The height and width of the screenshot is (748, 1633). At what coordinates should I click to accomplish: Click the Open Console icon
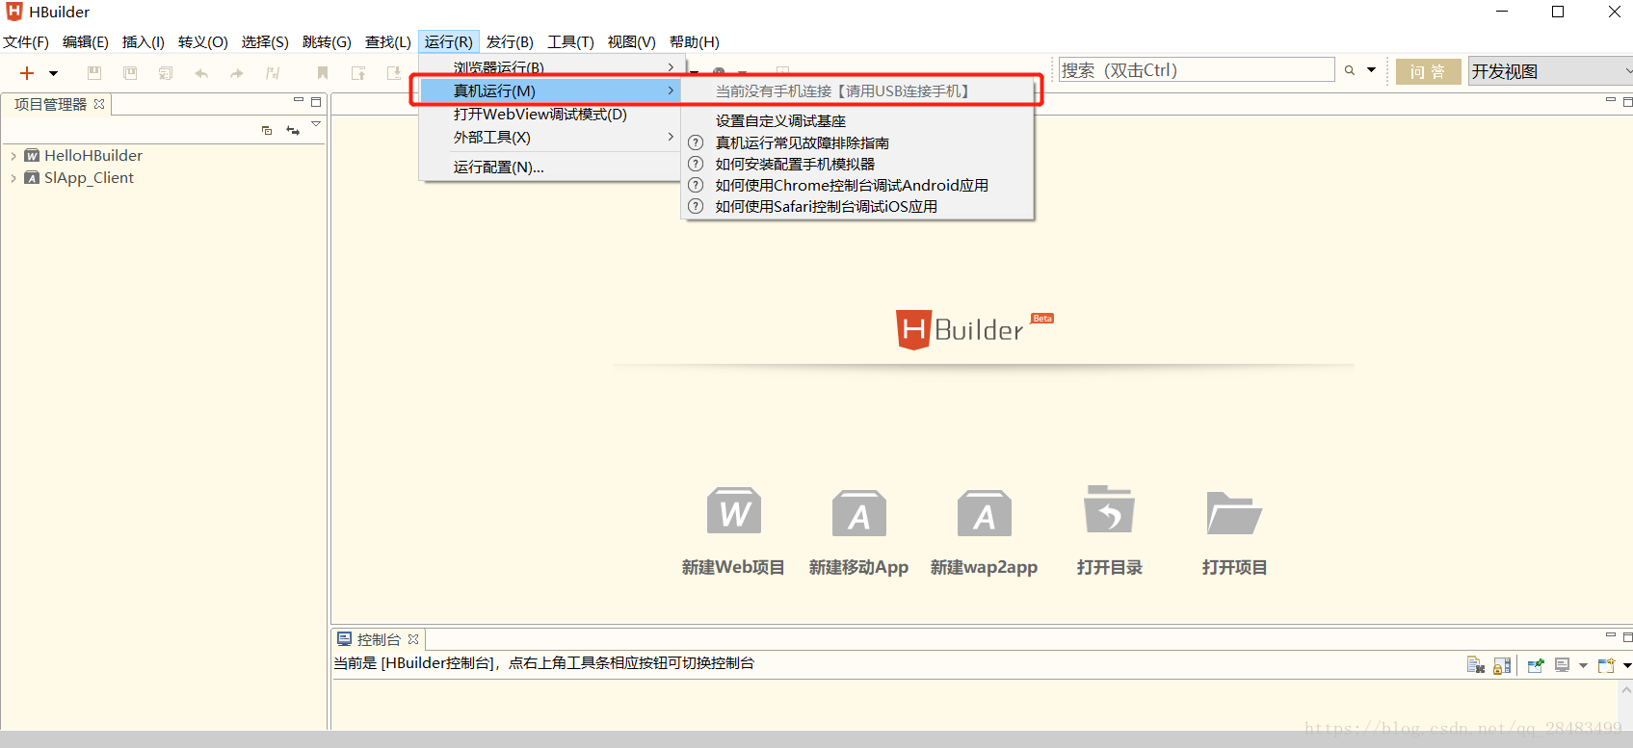1606,665
